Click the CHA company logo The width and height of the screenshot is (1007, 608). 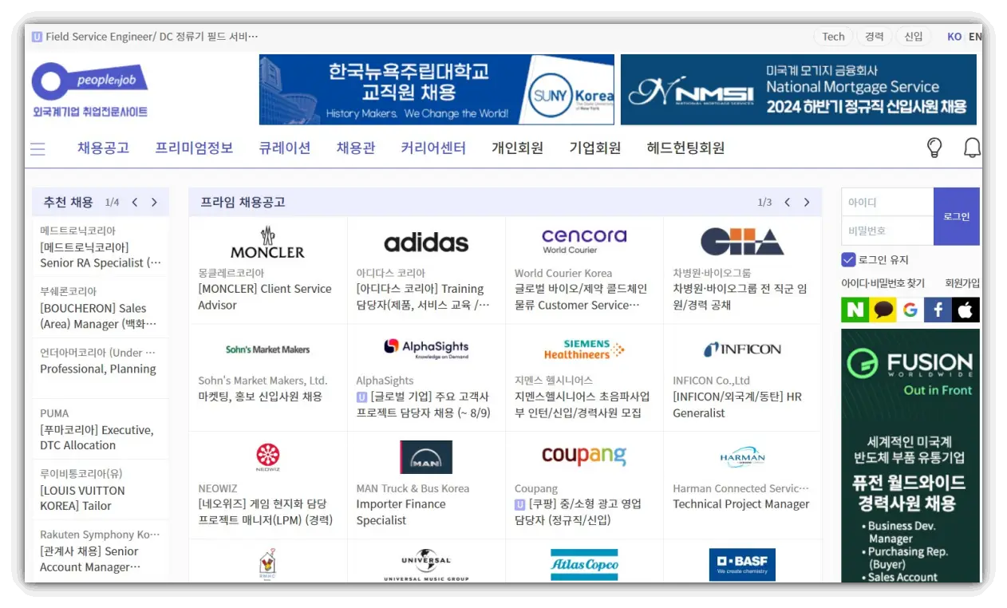point(742,241)
